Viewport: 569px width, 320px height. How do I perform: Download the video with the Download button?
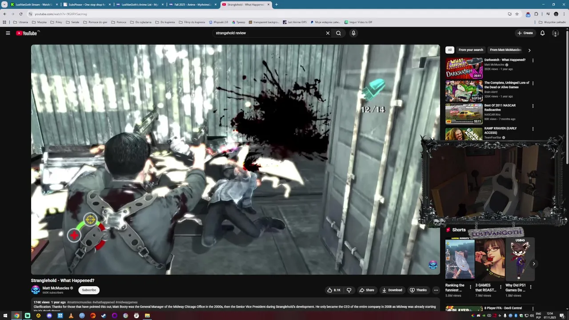click(x=392, y=290)
